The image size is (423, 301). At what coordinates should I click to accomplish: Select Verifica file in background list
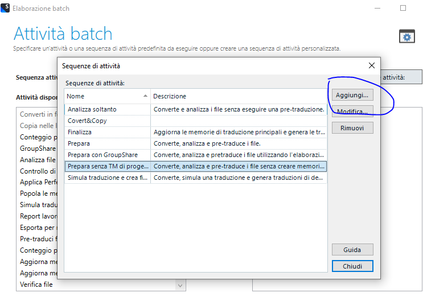[x=36, y=284]
